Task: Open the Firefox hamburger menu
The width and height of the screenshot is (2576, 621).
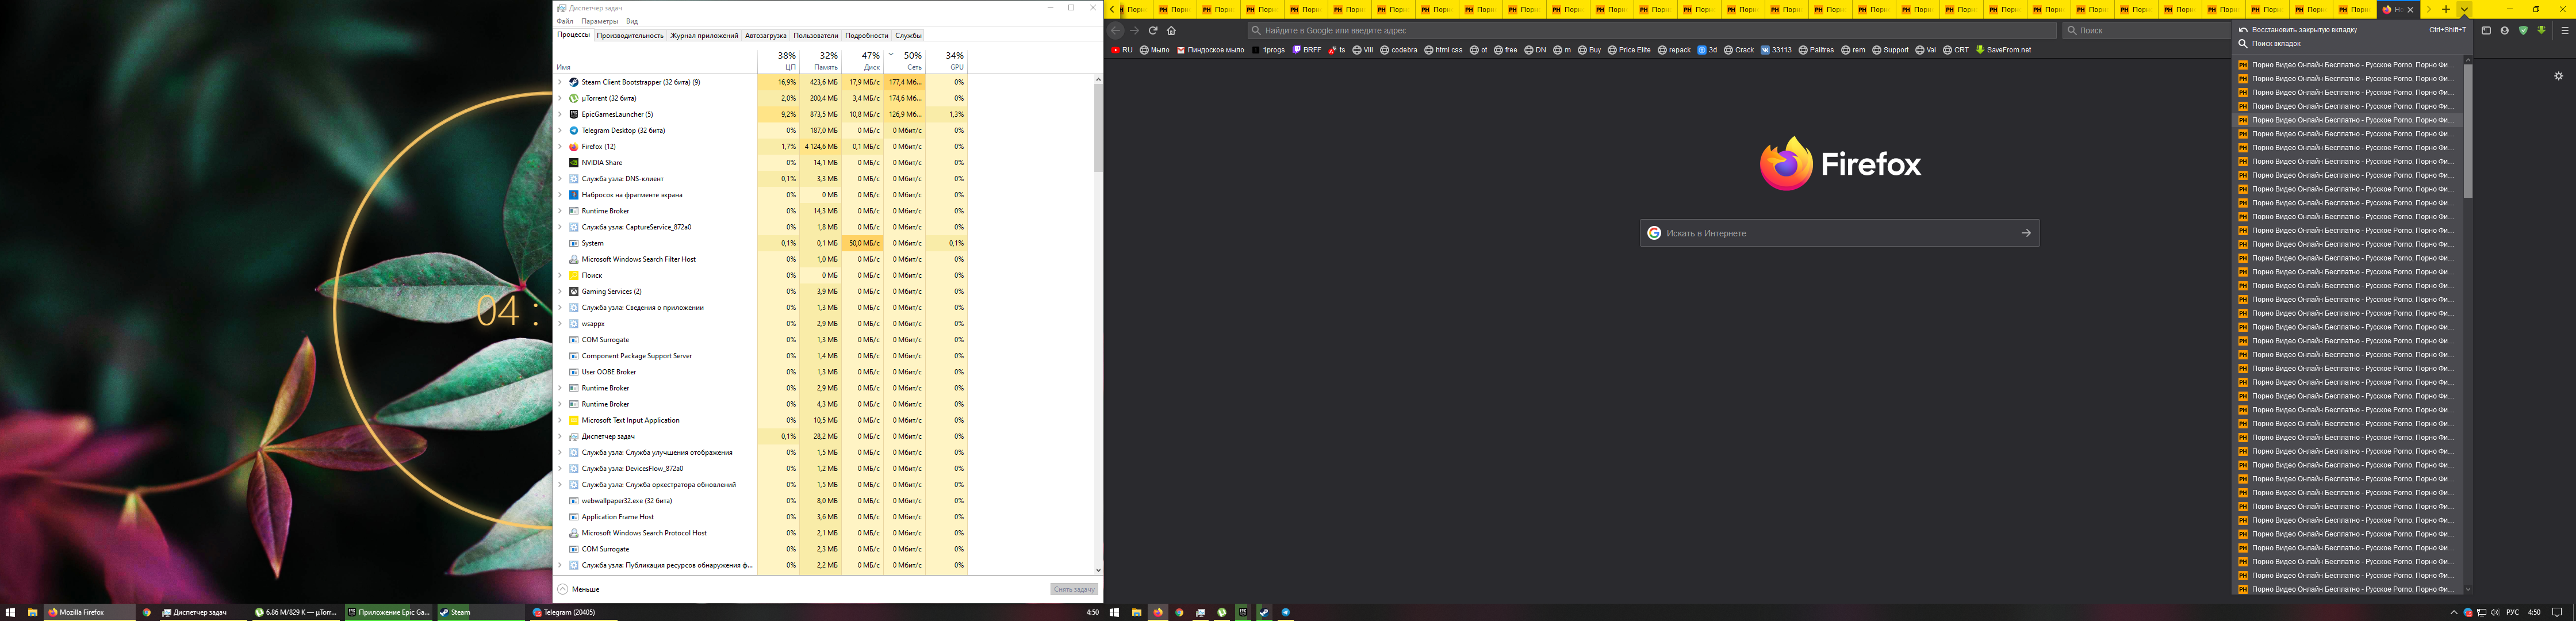Action: 2564,31
